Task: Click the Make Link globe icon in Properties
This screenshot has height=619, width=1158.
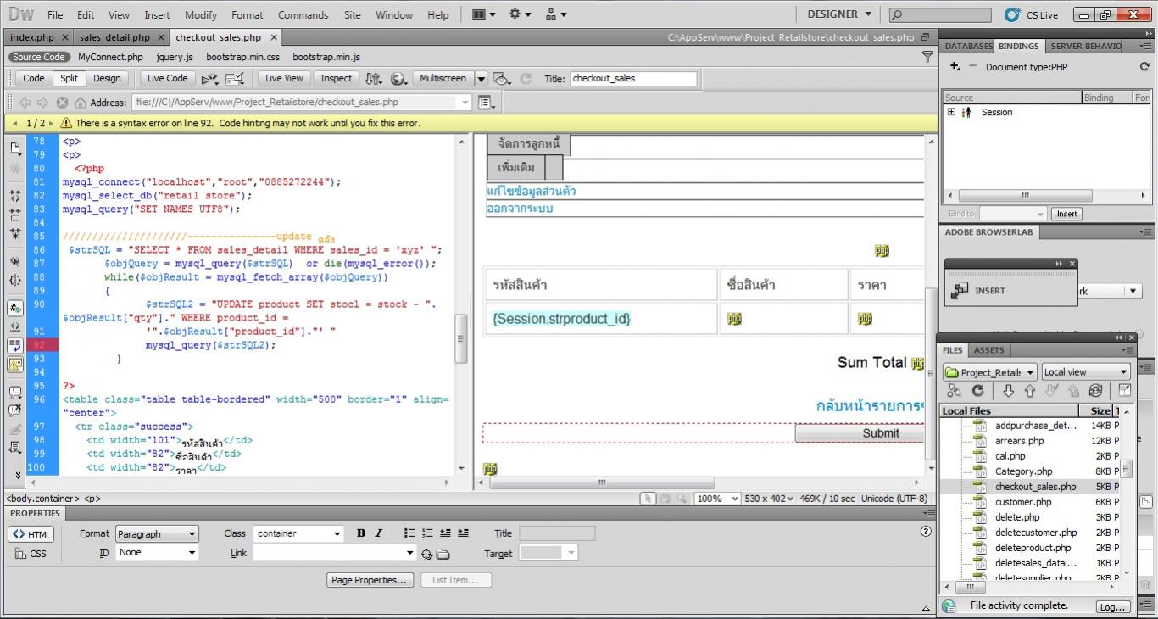Action: [426, 555]
